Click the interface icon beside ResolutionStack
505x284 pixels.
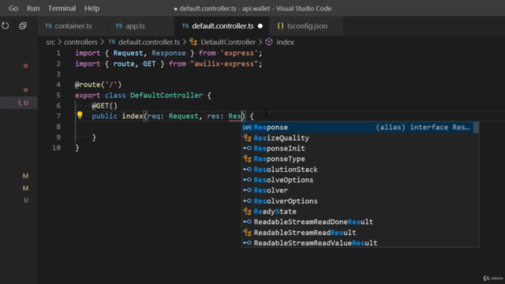[247, 170]
